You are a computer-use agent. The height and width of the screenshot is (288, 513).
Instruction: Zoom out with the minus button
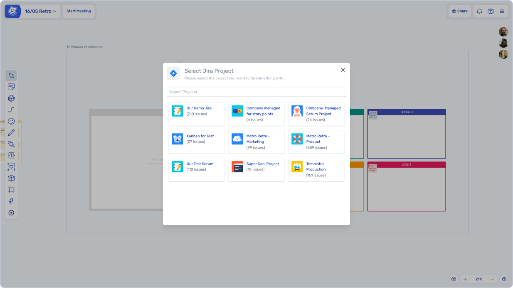point(492,279)
